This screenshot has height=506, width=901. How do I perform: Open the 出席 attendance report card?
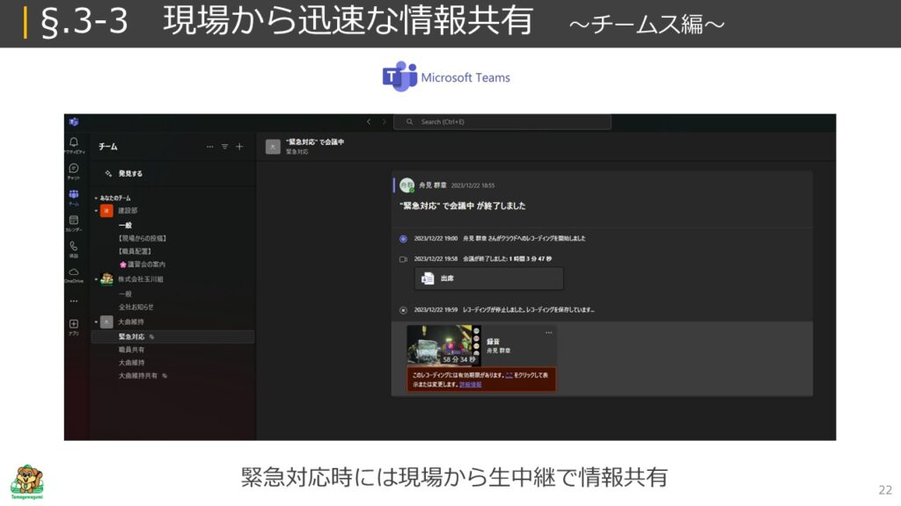488,278
